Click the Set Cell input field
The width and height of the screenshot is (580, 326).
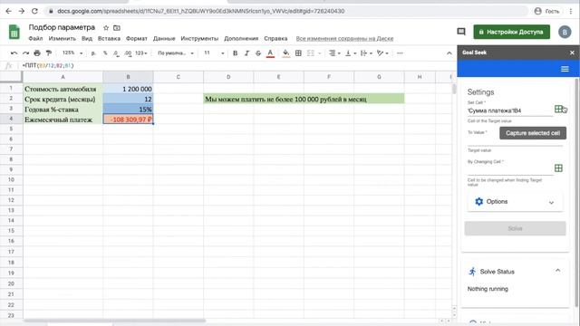point(510,110)
